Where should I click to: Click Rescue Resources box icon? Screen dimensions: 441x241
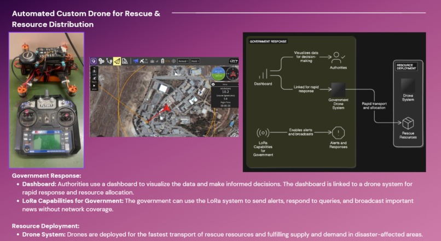[x=408, y=123]
